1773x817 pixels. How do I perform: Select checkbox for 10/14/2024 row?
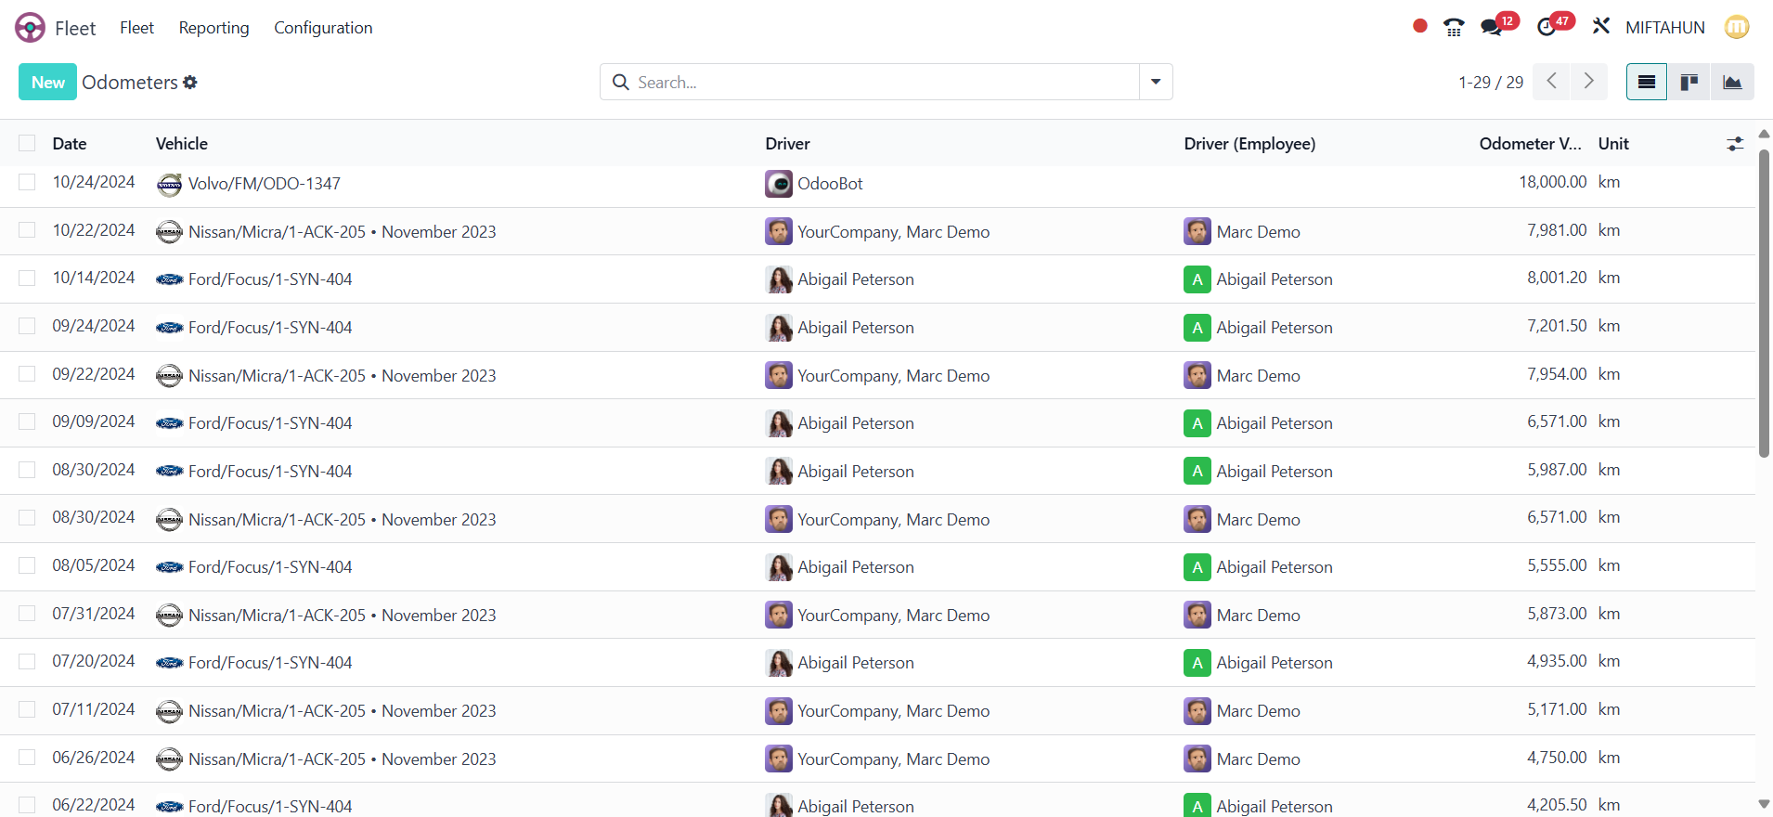(27, 278)
